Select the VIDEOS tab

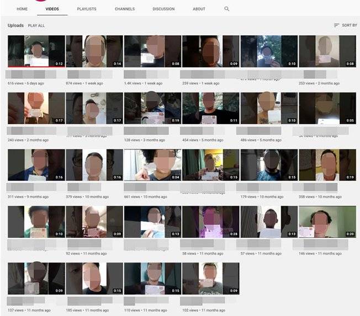coord(53,9)
